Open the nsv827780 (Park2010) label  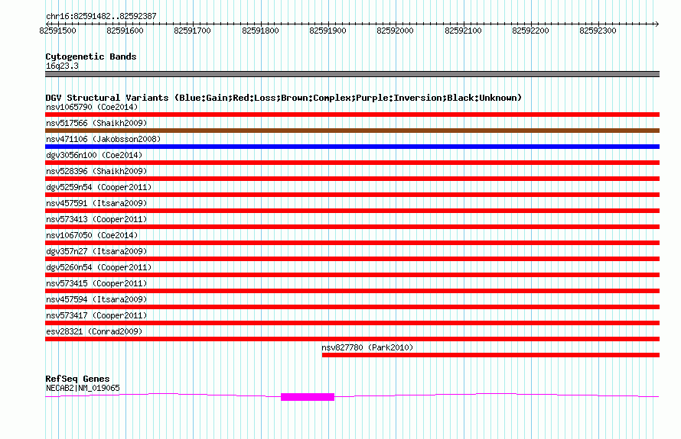367,347
